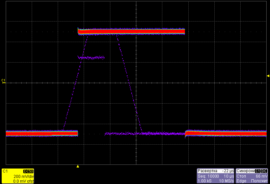The image size is (270, 184).
Task: Click the short purple mid-level trace segment
Action: tap(91, 58)
